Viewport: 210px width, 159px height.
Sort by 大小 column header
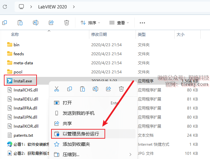pyautogui.click(x=181, y=34)
